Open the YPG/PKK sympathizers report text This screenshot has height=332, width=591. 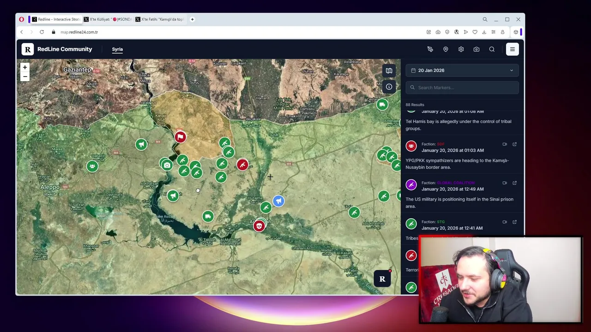click(x=457, y=164)
